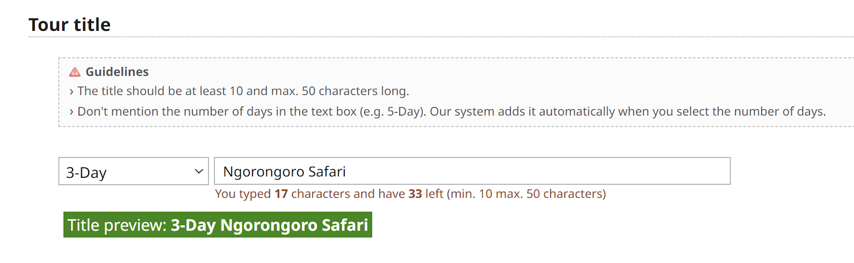Viewport: 854px width, 263px height.
Task: Select the "3-Day" value text in the combo box
Action: tap(86, 172)
